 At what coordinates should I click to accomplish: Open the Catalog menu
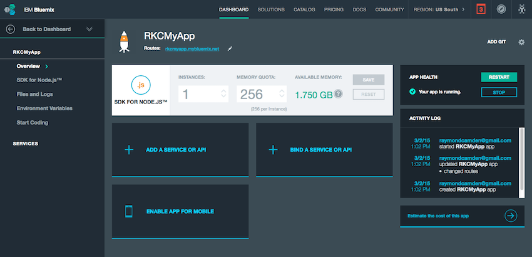304,9
